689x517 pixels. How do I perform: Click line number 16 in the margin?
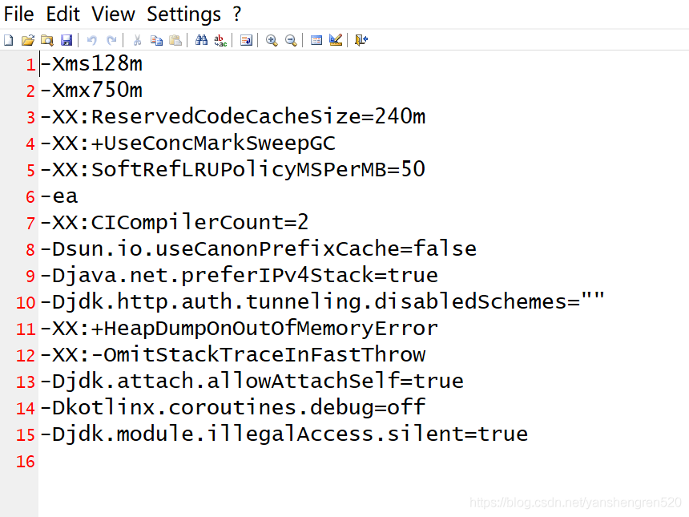click(26, 461)
